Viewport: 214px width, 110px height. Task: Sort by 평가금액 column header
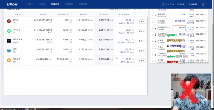point(104,14)
